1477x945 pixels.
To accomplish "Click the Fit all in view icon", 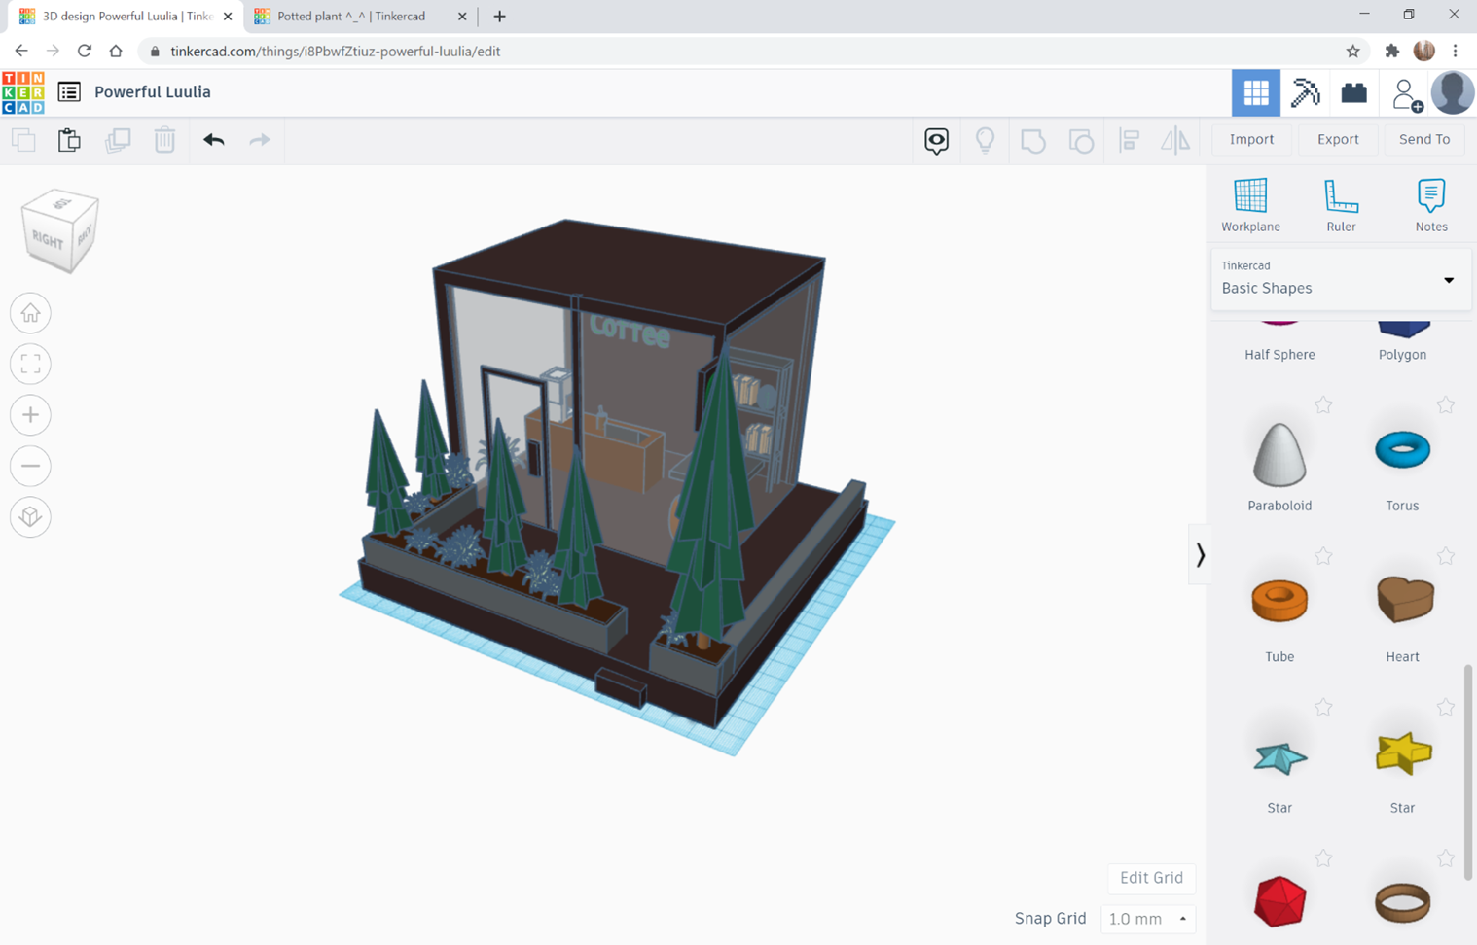I will pyautogui.click(x=30, y=364).
